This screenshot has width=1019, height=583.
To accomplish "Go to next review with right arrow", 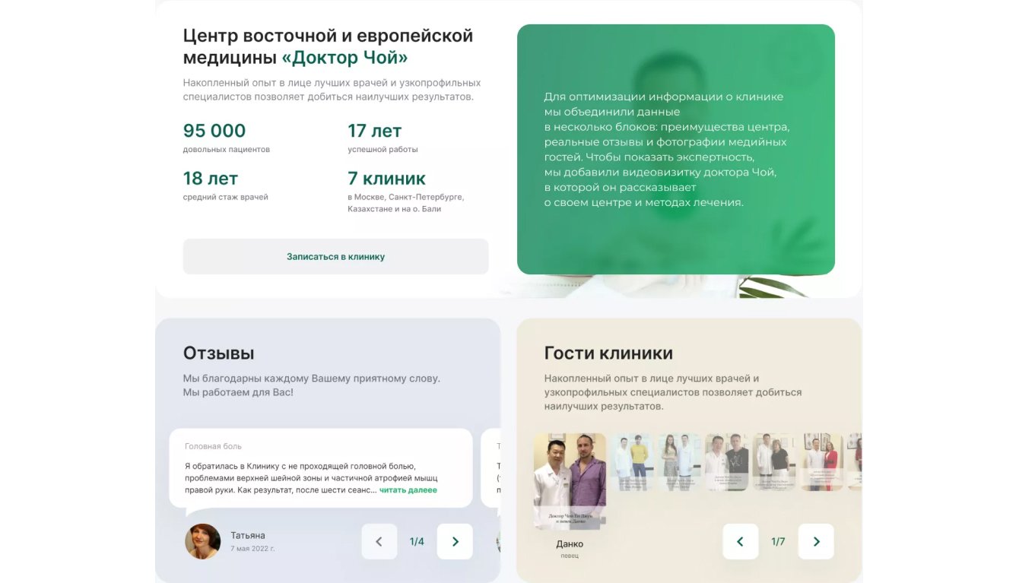I will [x=455, y=541].
